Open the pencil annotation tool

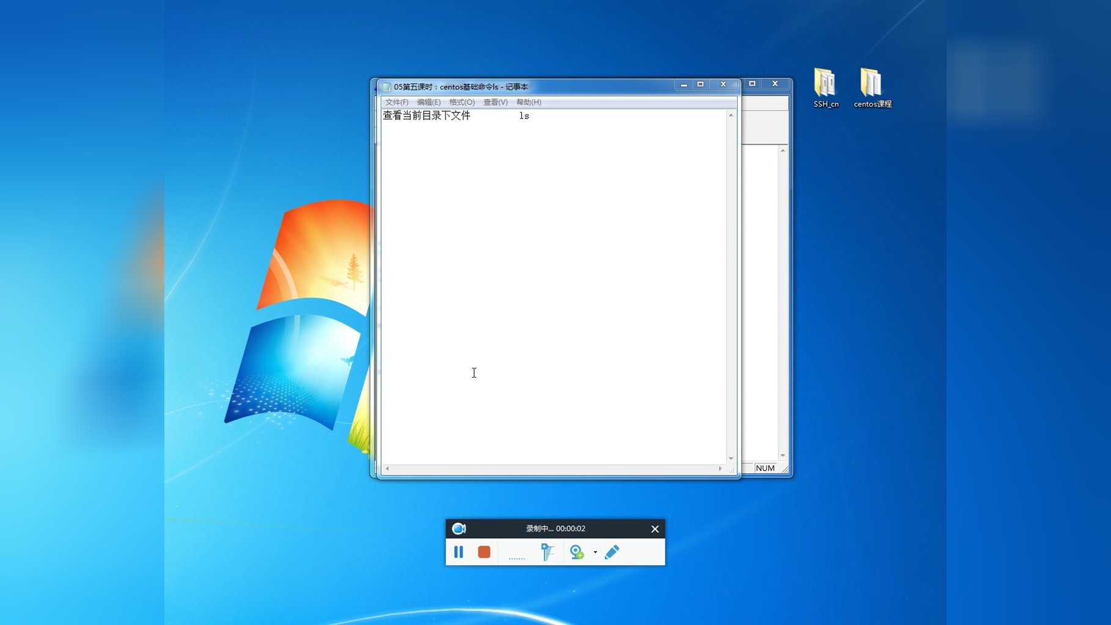tap(612, 552)
